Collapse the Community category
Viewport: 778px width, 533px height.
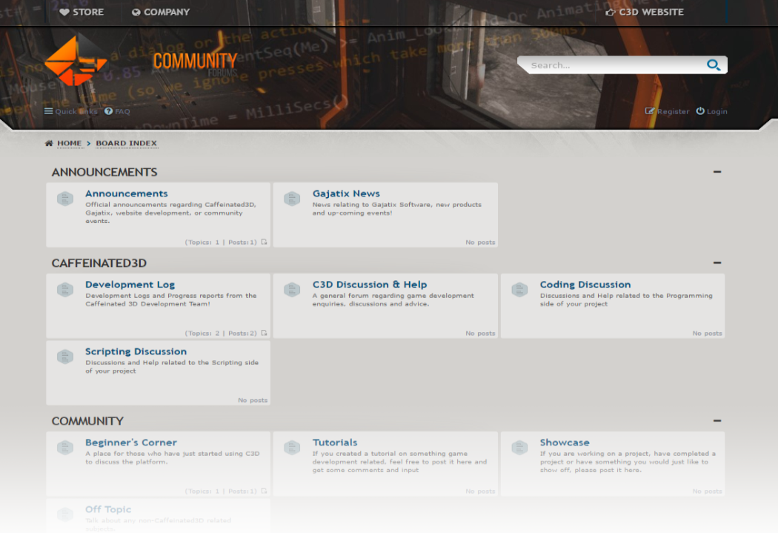[x=717, y=420]
